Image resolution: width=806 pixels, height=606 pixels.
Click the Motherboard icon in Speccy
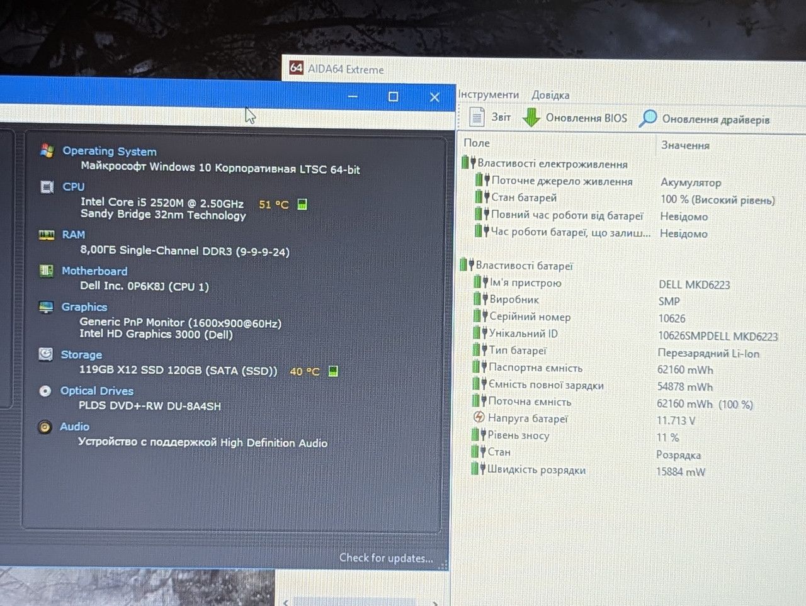[x=47, y=271]
